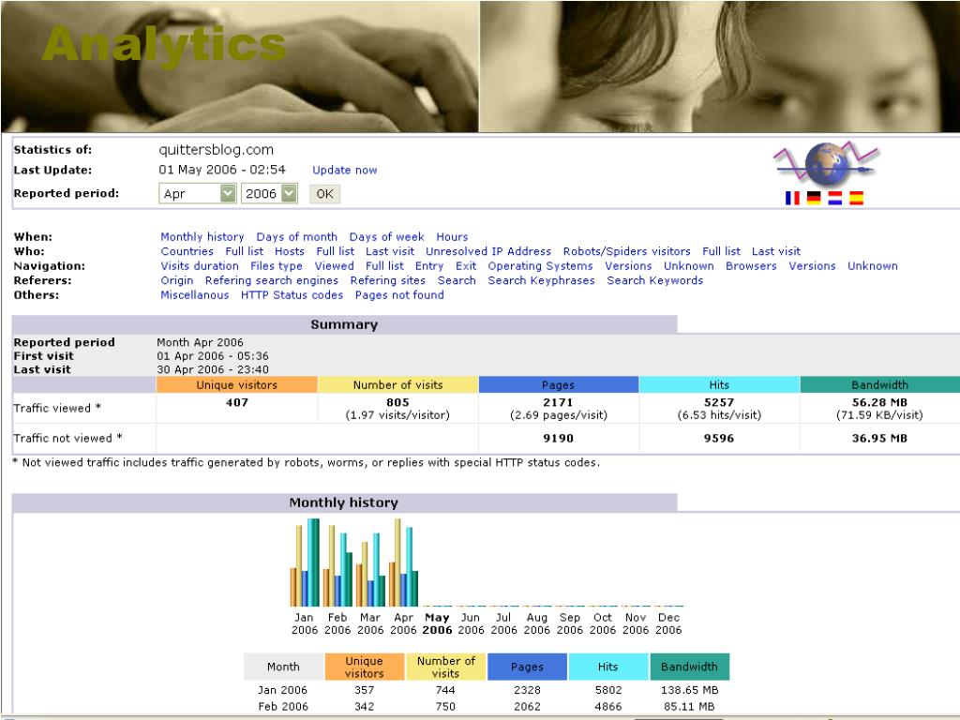Open the HTTP Status codes link
The image size is (960, 720).
coord(292,295)
